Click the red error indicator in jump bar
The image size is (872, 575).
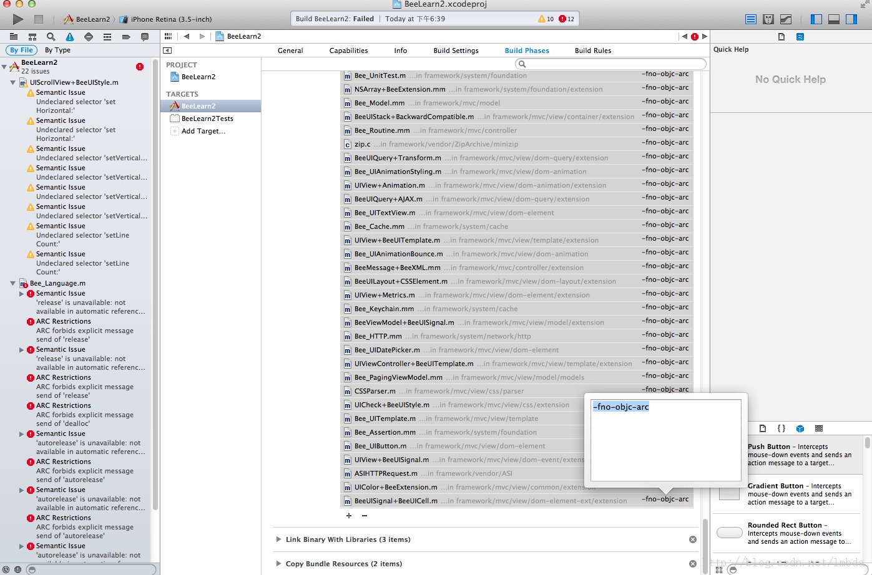click(695, 36)
